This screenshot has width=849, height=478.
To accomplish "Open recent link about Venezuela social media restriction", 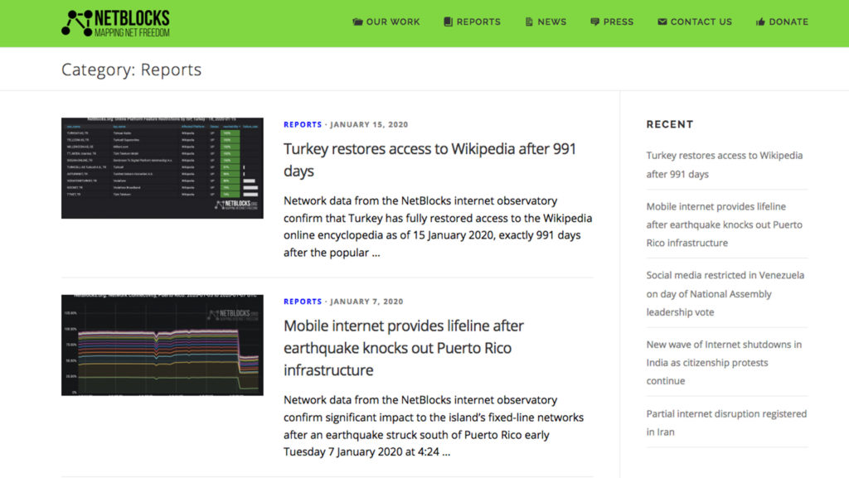I will point(725,293).
